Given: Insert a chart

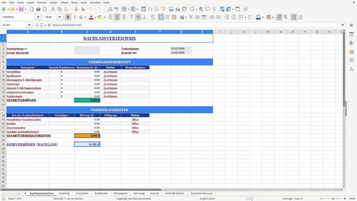Looking at the screenshot, I should pos(178,9).
